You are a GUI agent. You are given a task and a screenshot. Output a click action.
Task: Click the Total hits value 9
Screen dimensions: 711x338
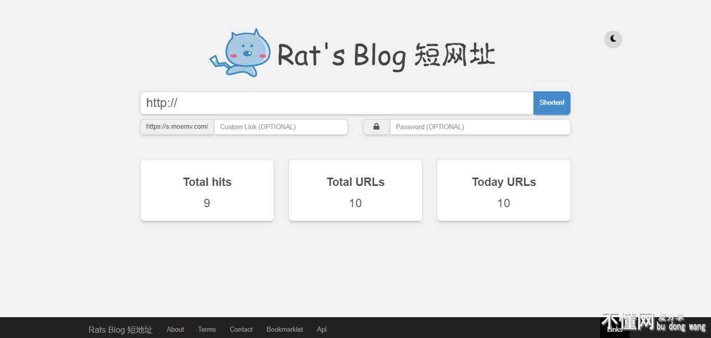tap(207, 203)
